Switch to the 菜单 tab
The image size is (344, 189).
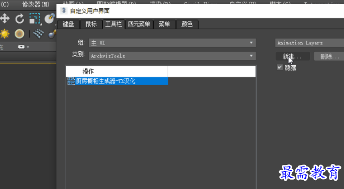[164, 24]
